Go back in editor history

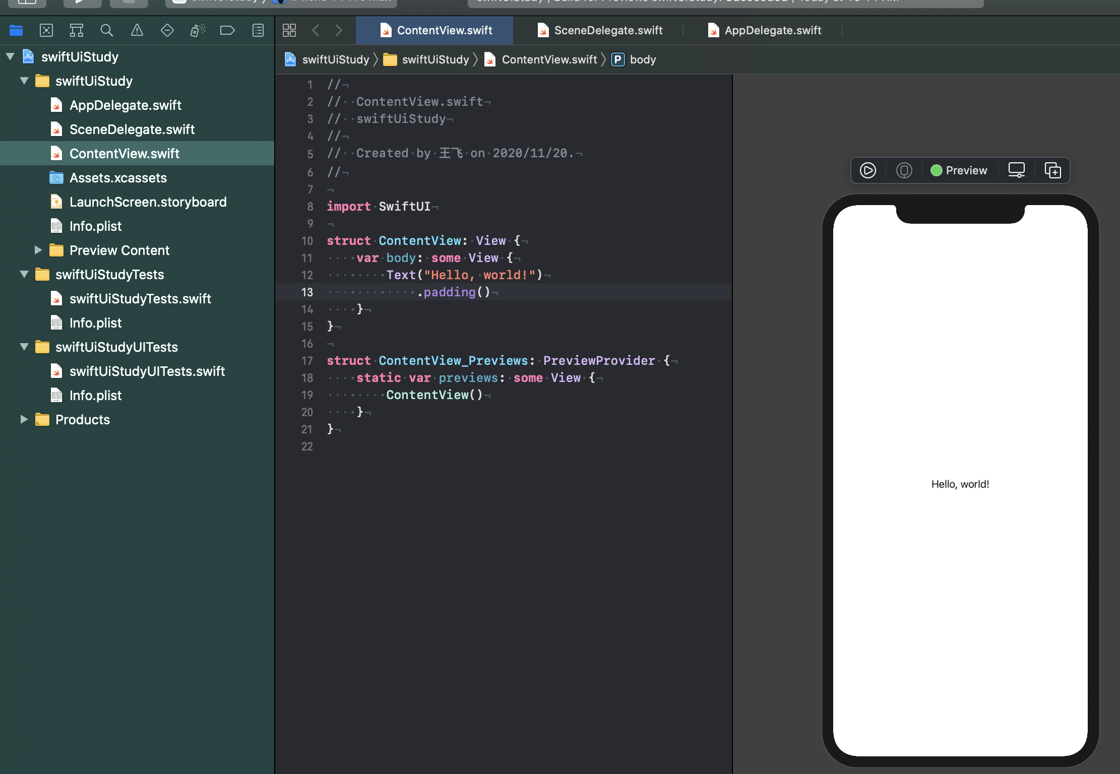tap(316, 30)
